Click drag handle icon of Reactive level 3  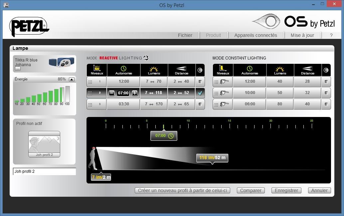click(x=90, y=104)
